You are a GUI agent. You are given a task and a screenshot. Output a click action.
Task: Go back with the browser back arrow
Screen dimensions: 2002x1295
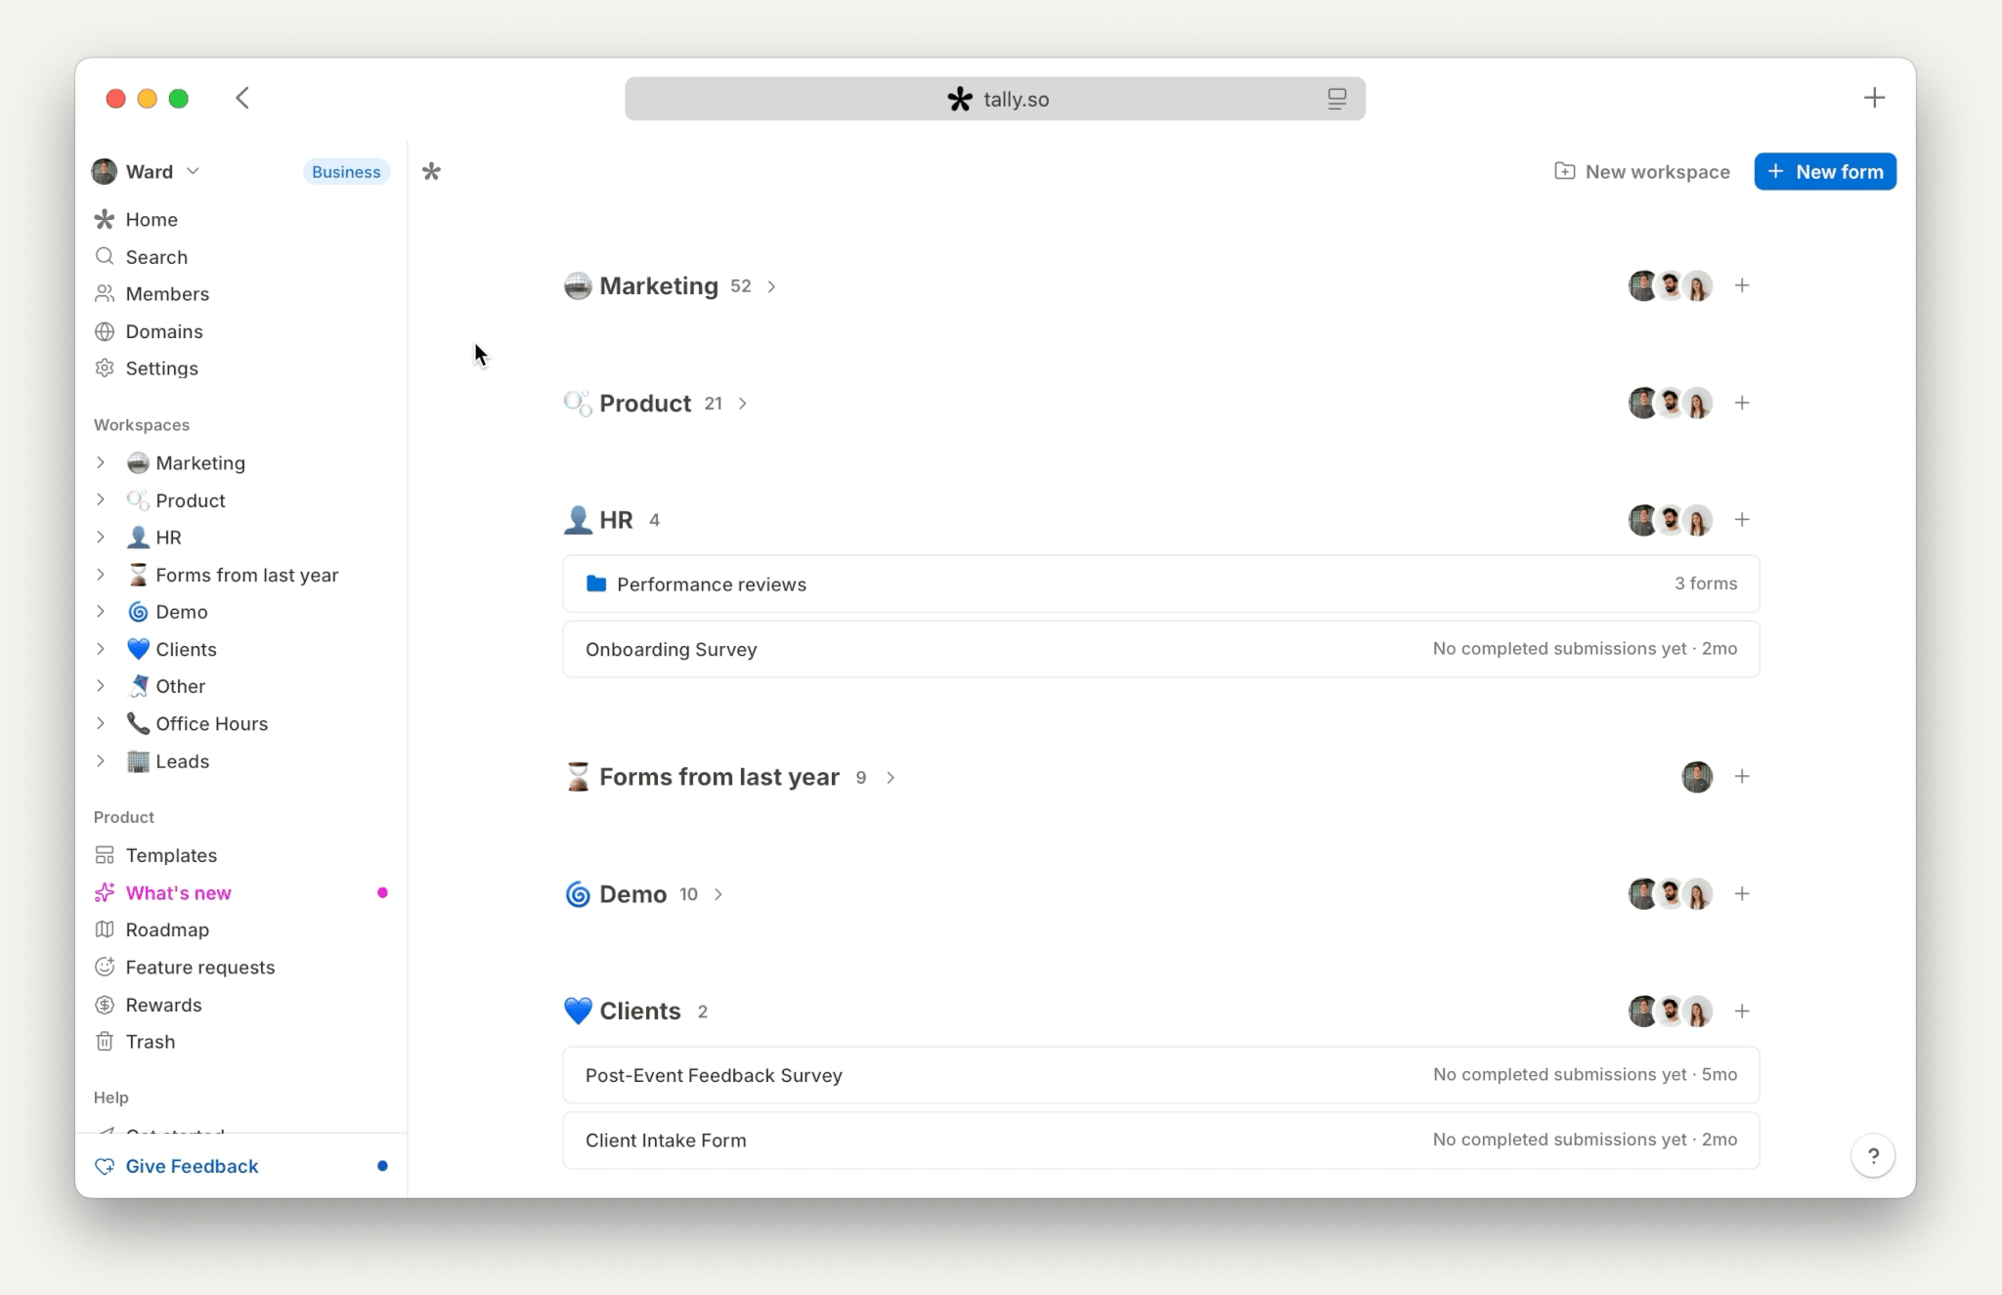pyautogui.click(x=242, y=98)
